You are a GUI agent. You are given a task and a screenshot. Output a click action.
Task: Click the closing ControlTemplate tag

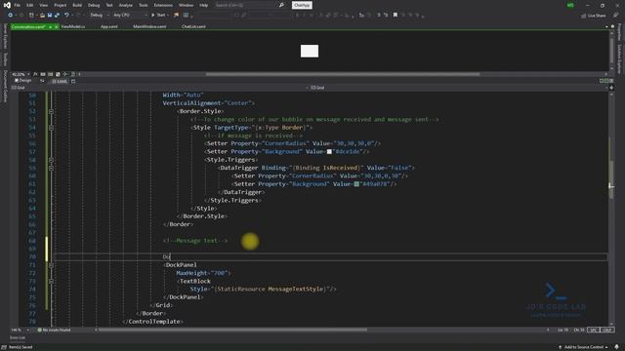coord(152,322)
